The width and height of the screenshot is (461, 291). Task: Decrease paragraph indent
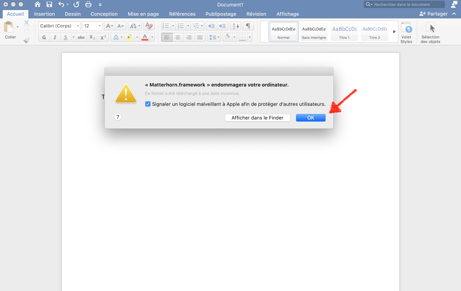(211, 26)
